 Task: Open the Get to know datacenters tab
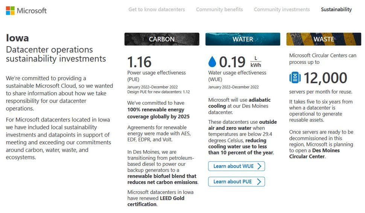coord(157,9)
